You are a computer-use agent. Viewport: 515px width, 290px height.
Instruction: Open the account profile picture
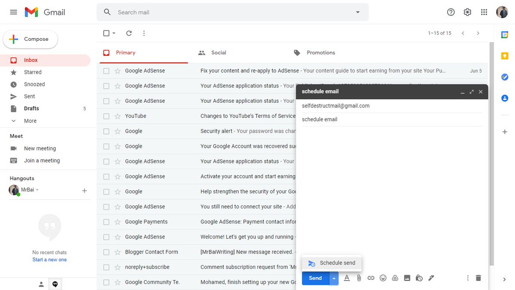[502, 12]
